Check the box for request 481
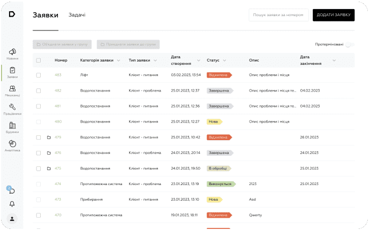Screen dimensions: 370x230 [39, 106]
